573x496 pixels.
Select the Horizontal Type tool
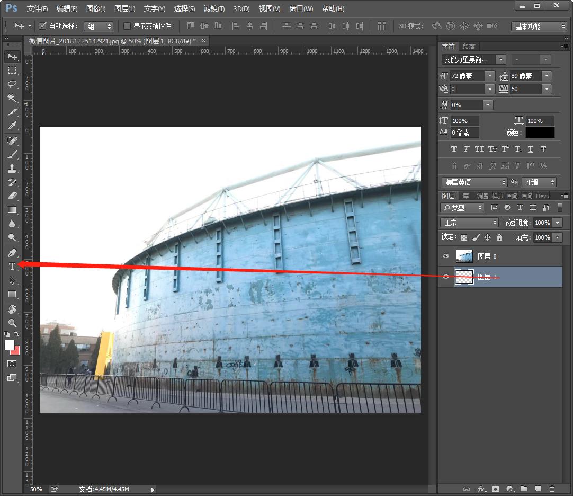12,267
